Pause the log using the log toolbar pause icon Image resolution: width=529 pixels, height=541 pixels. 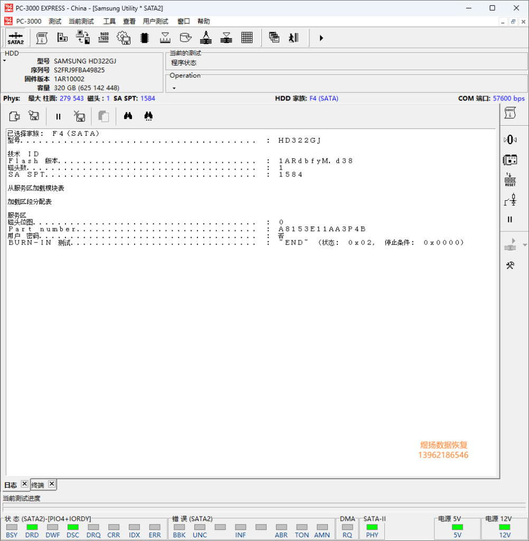(x=58, y=117)
